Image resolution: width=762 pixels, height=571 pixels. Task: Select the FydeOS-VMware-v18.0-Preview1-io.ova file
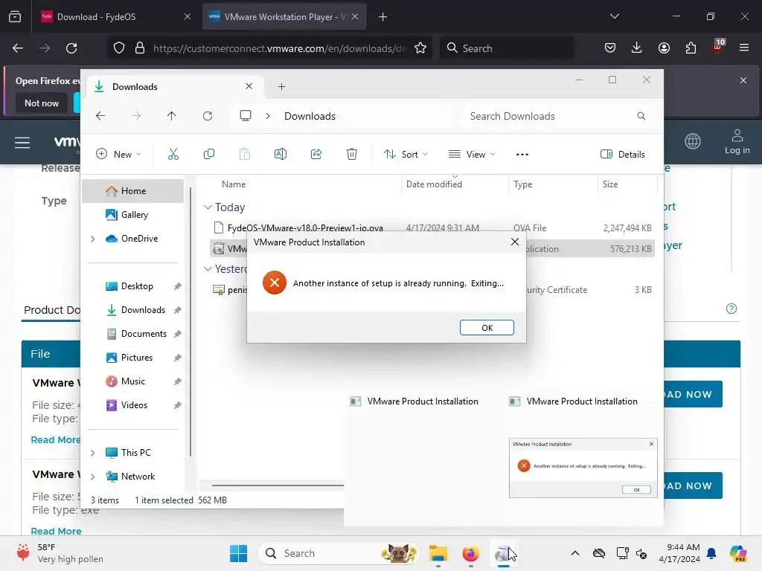tap(304, 228)
